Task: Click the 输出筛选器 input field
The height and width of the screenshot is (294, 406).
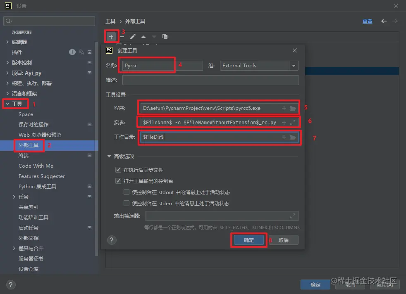Action: [222, 216]
